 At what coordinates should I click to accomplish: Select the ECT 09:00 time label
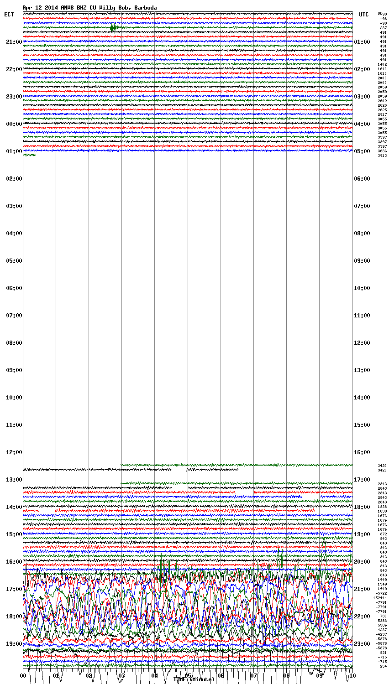coord(14,370)
